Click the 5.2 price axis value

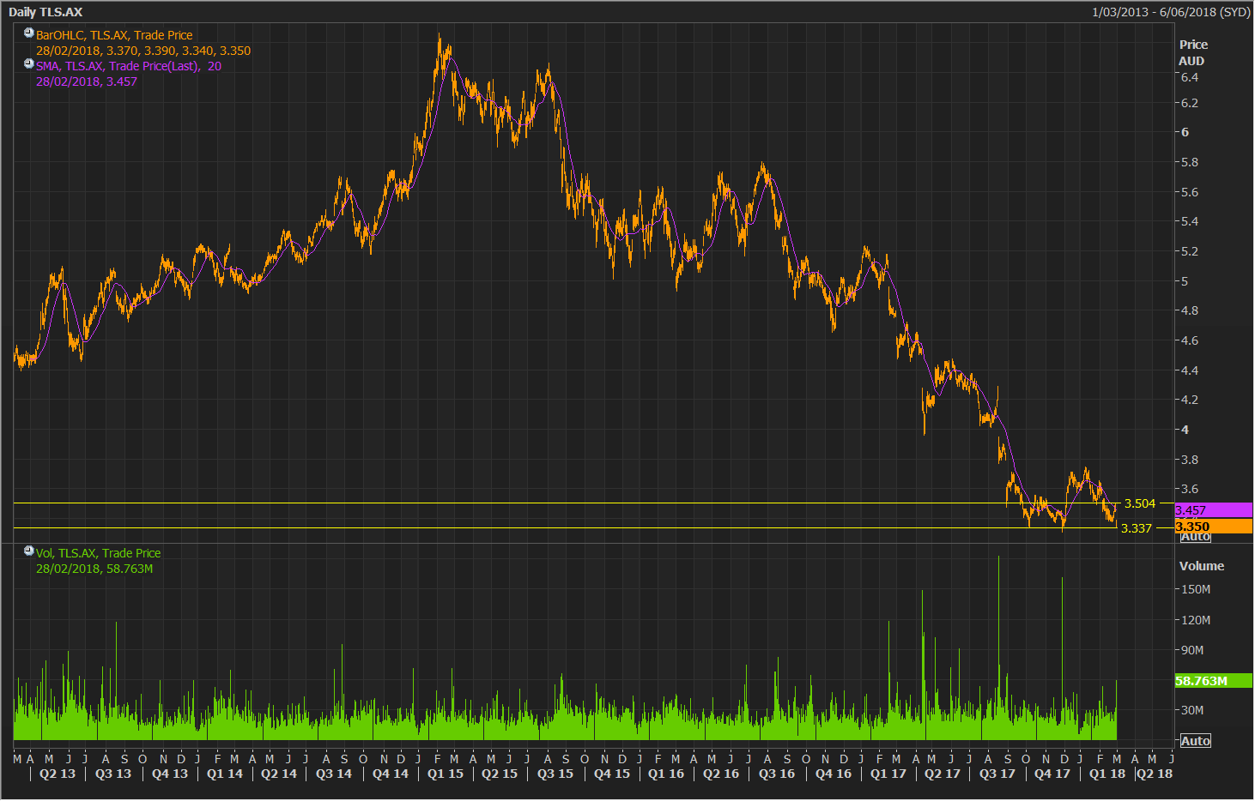pos(1190,251)
